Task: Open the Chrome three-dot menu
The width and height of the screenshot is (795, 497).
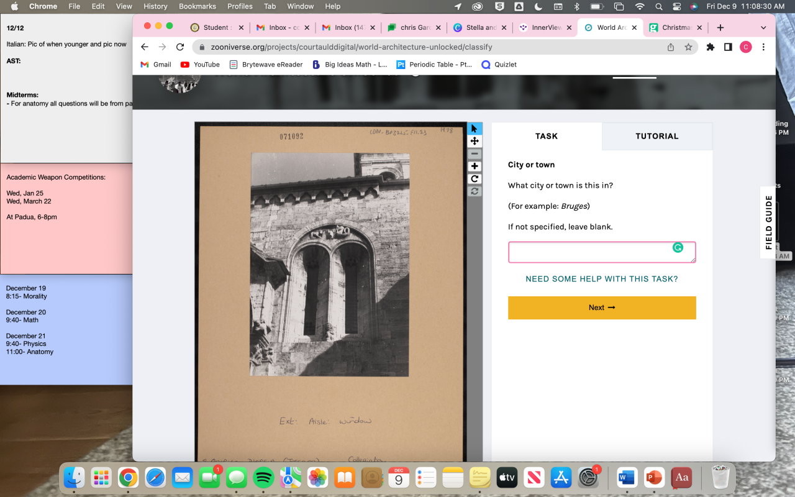Action: click(763, 47)
